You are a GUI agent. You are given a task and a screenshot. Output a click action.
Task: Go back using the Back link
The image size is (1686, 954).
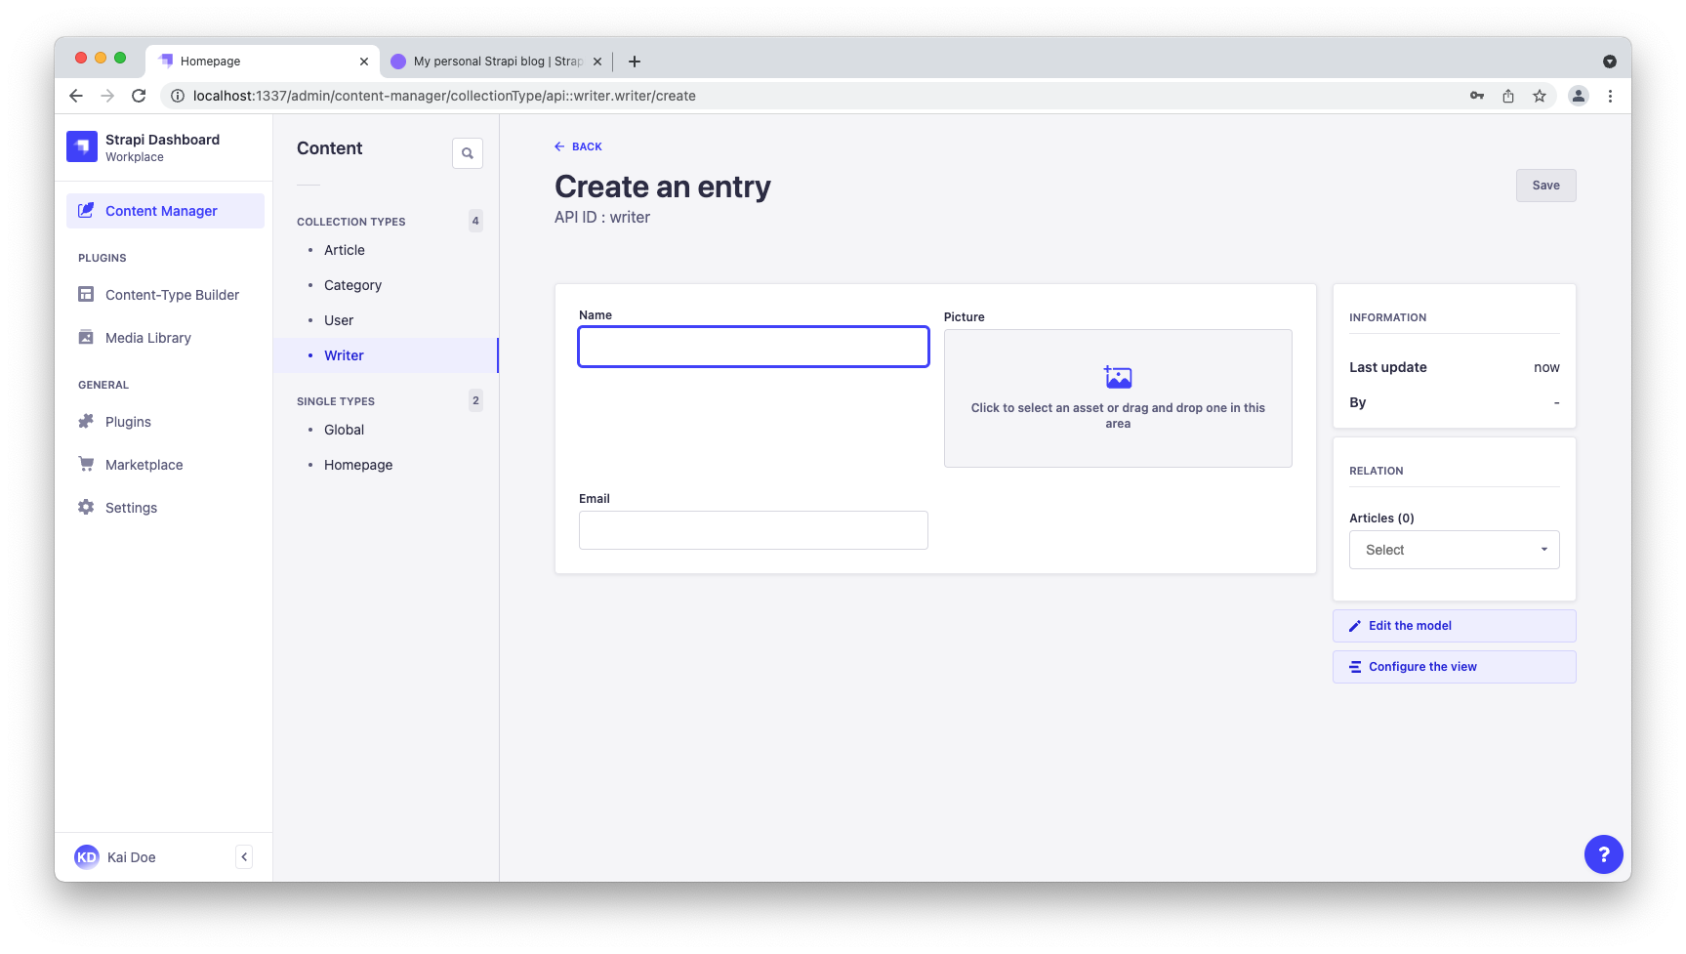[x=578, y=146]
